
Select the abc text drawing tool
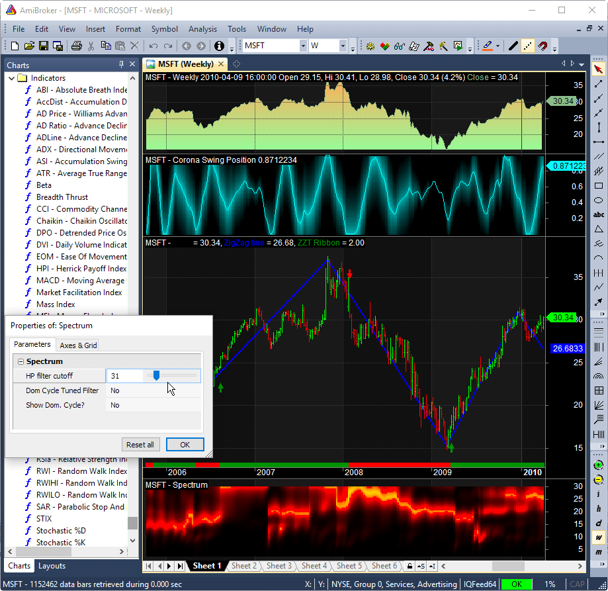[x=599, y=214]
